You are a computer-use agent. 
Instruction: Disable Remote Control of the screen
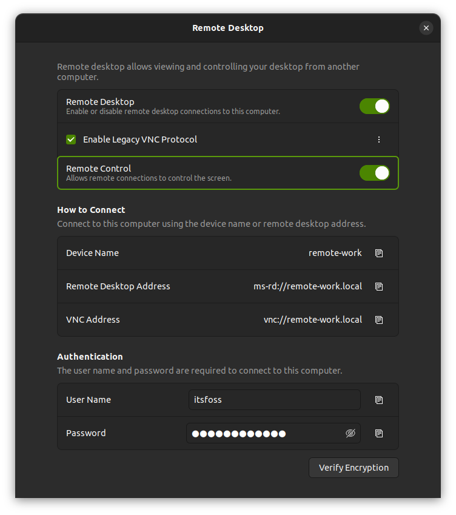[x=375, y=172]
